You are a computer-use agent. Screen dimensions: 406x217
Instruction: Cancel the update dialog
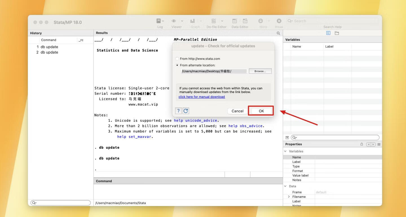pyautogui.click(x=237, y=111)
